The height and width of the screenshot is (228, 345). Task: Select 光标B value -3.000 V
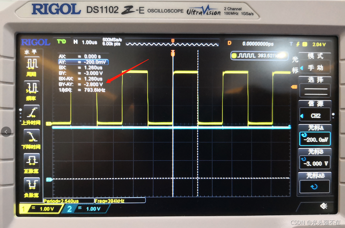tap(315, 163)
